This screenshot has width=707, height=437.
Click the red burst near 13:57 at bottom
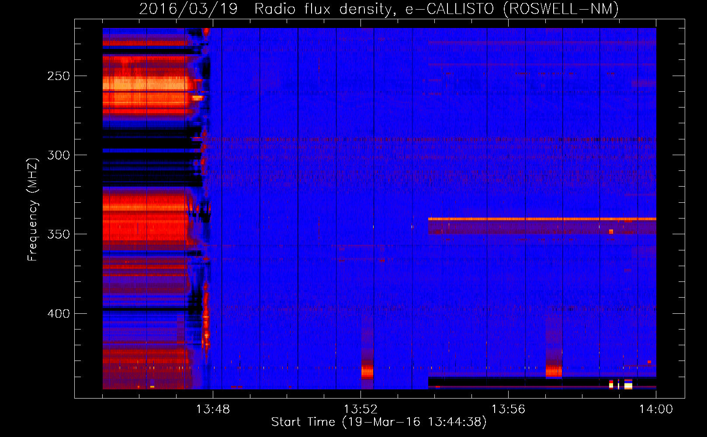pos(554,372)
